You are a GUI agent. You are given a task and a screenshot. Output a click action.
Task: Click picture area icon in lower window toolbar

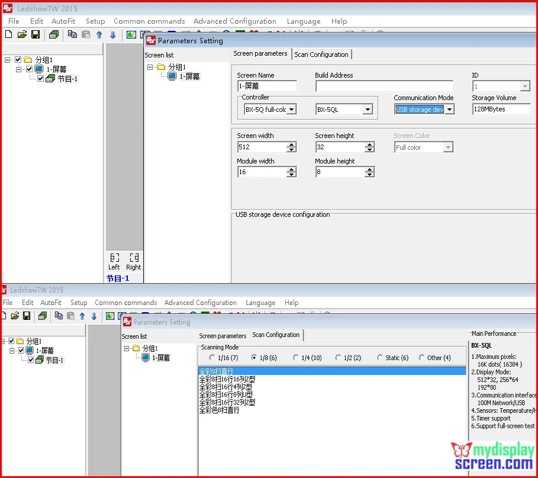click(x=110, y=316)
